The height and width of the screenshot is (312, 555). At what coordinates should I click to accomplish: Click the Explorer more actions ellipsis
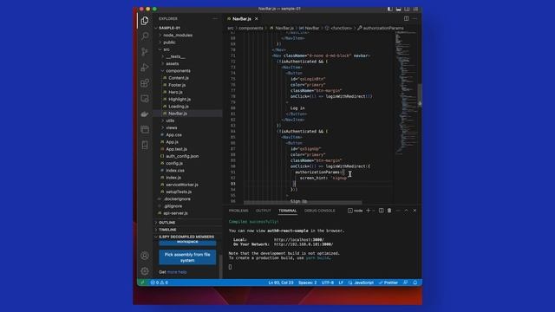click(215, 19)
